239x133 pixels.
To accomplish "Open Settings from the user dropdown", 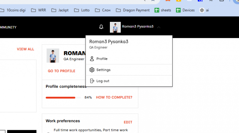I will [129, 70].
